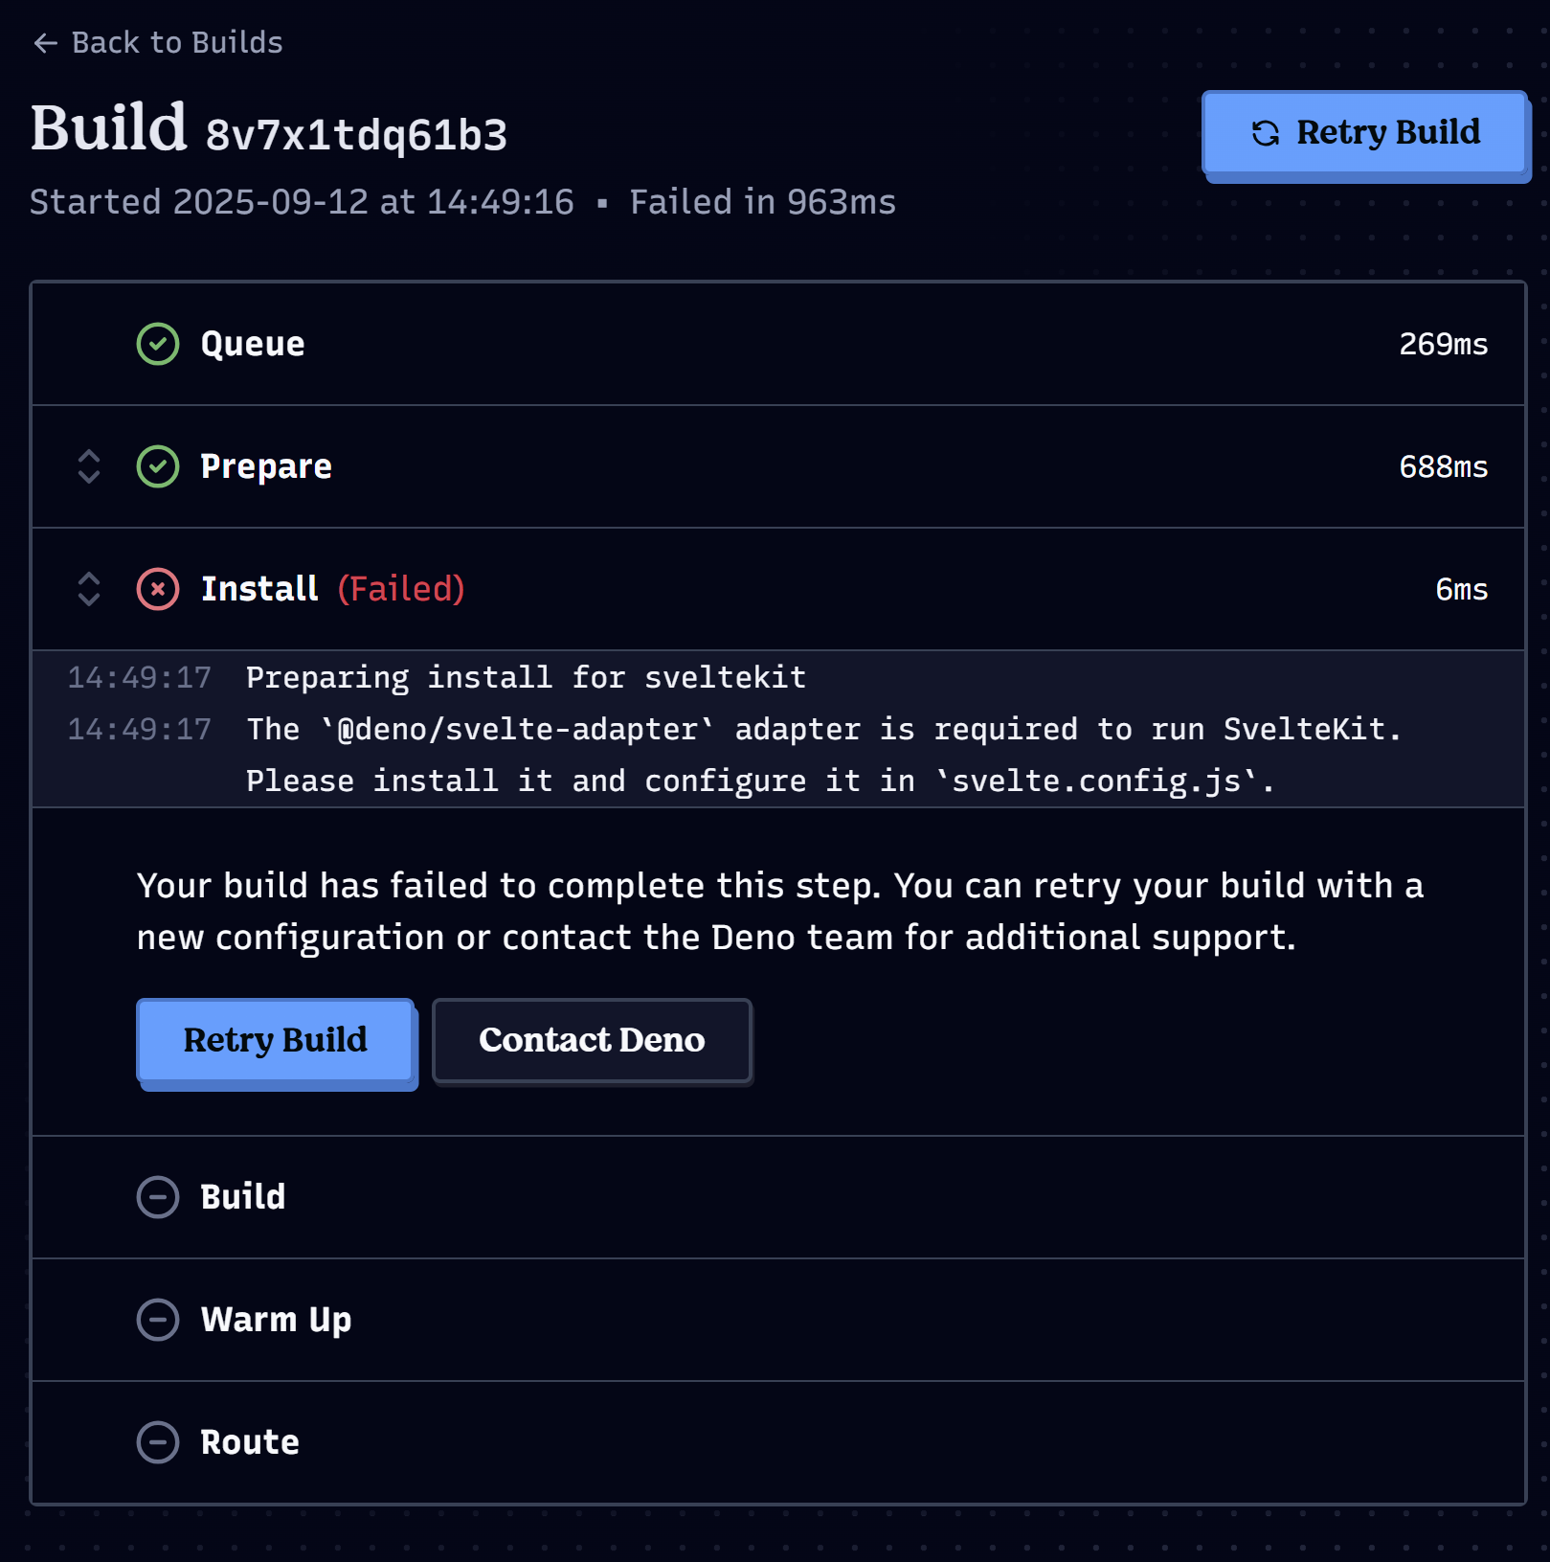Expand the Prepare step chevrons
1550x1562 pixels.
coord(89,466)
